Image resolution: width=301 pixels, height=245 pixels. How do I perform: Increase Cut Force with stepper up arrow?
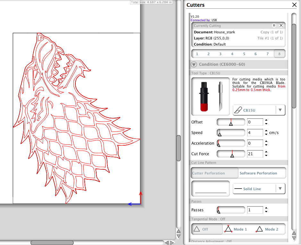coord(266,152)
